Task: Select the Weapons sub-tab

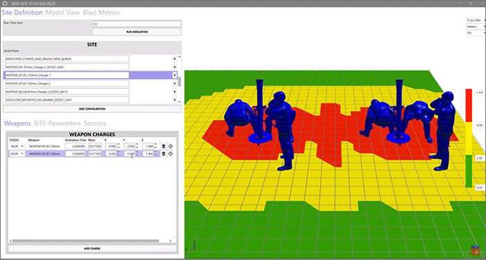Action: (17, 123)
